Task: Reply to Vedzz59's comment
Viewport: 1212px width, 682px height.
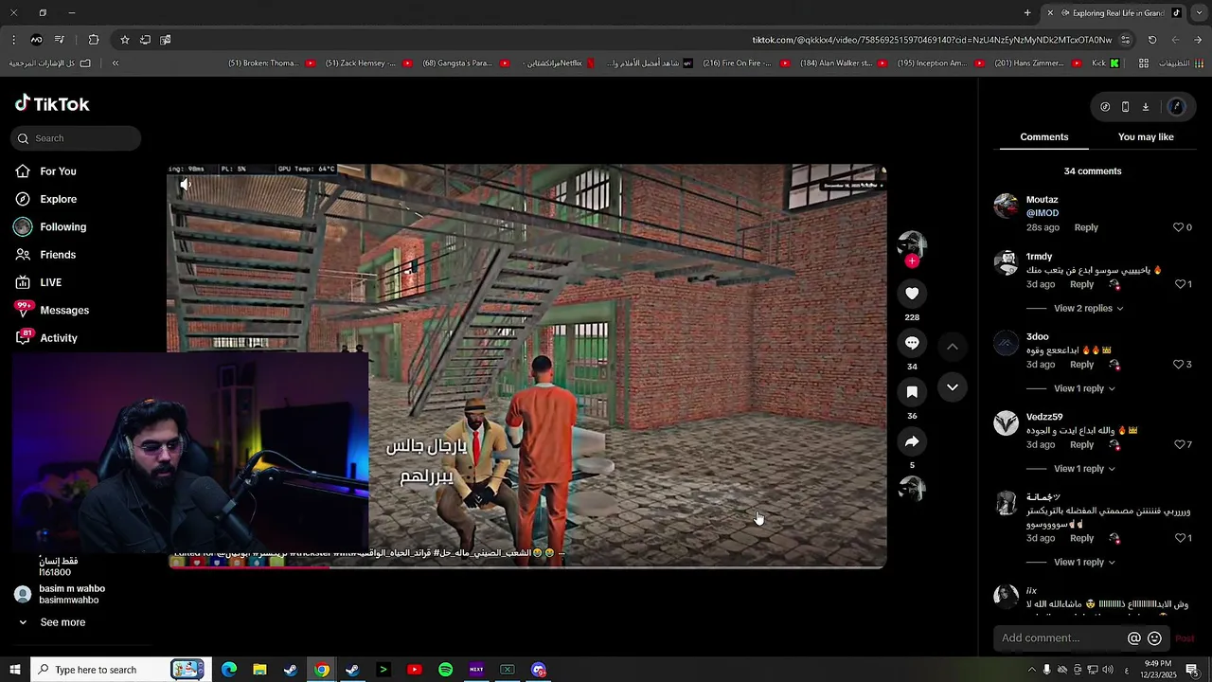Action: pos(1081,444)
